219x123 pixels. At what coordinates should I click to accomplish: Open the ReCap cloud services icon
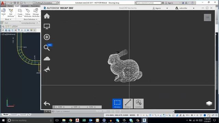tap(47, 59)
